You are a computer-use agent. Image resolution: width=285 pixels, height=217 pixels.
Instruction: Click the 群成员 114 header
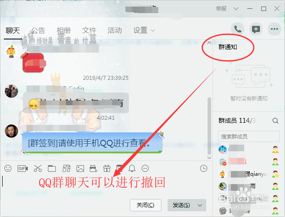pyautogui.click(x=237, y=121)
